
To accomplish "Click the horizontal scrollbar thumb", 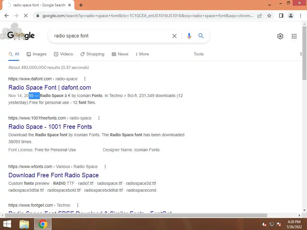I will pyautogui.click(x=136, y=215).
